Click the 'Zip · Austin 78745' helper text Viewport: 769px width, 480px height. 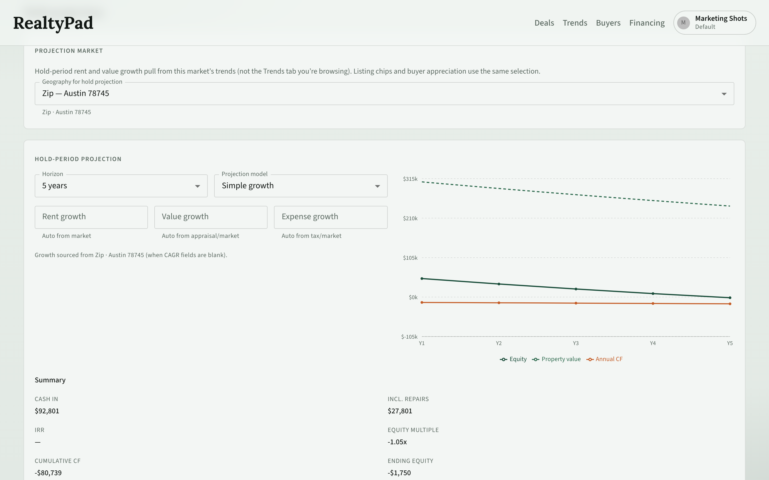click(x=66, y=112)
